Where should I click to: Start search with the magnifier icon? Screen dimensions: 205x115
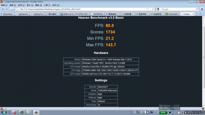197,9
